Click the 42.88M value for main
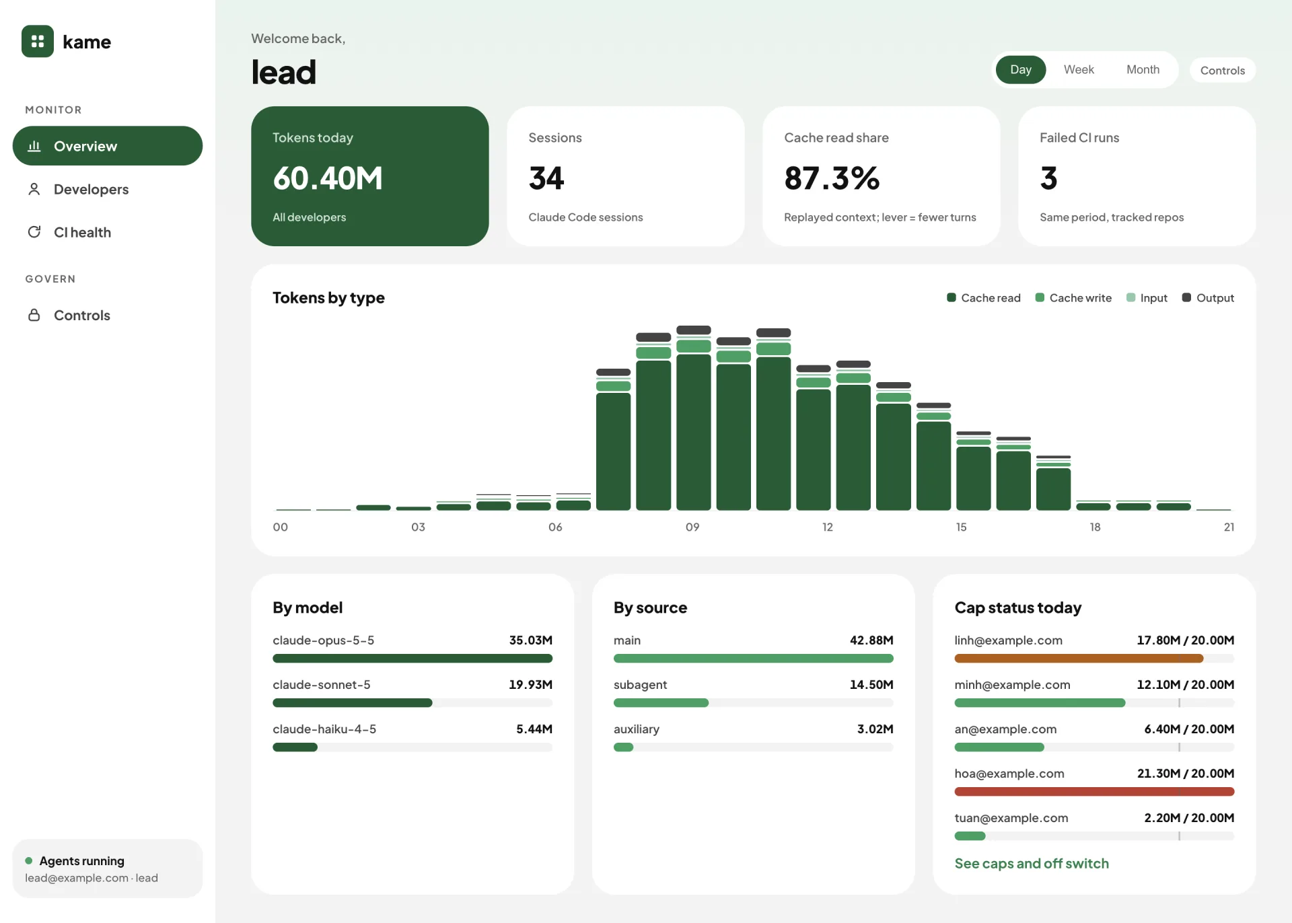Image resolution: width=1292 pixels, height=923 pixels. click(871, 640)
